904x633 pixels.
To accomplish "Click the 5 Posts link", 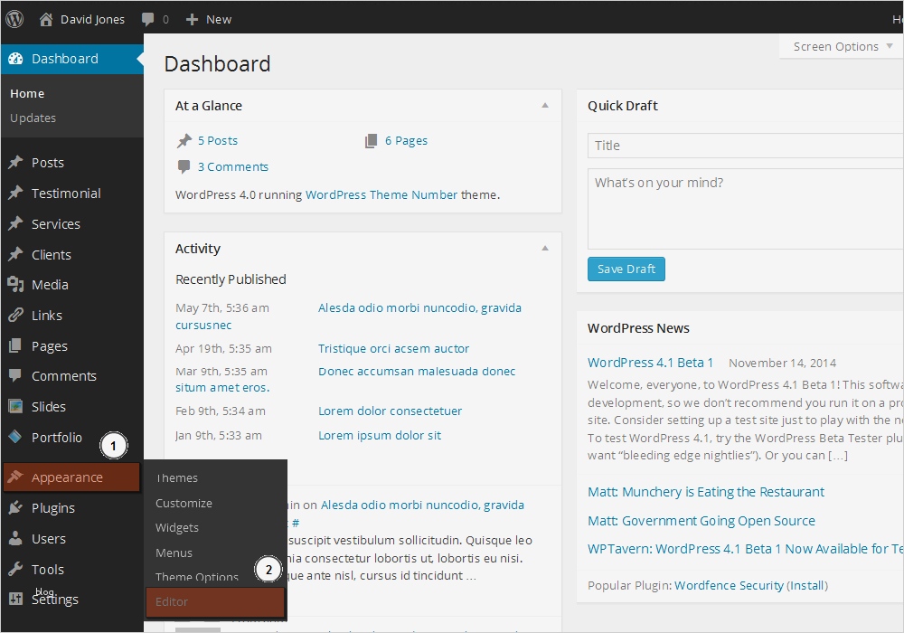I will pos(218,141).
